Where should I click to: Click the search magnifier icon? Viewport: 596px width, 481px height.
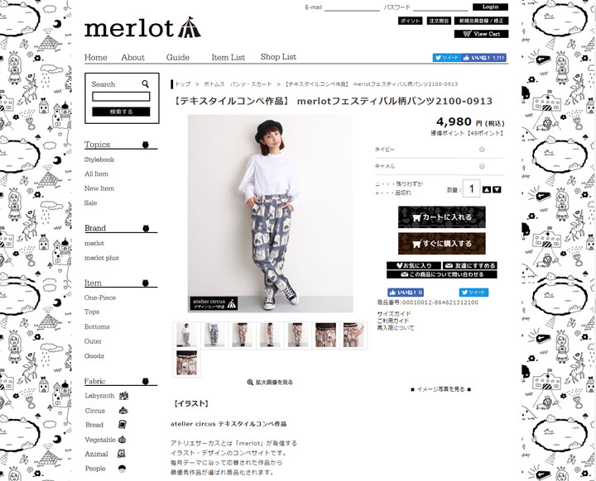tap(145, 84)
